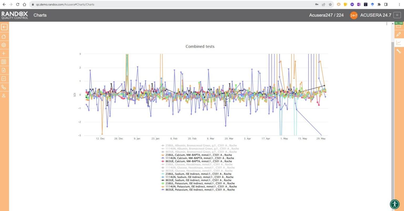The height and width of the screenshot is (211, 404).
Task: Hide the 238UL Calcium NM-BAPTA series in the legend
Action: pyautogui.click(x=198, y=155)
